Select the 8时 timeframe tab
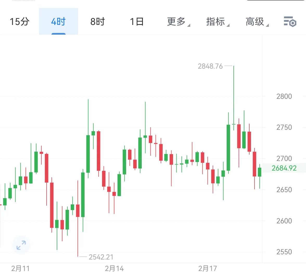This screenshot has width=306, height=272. (97, 22)
